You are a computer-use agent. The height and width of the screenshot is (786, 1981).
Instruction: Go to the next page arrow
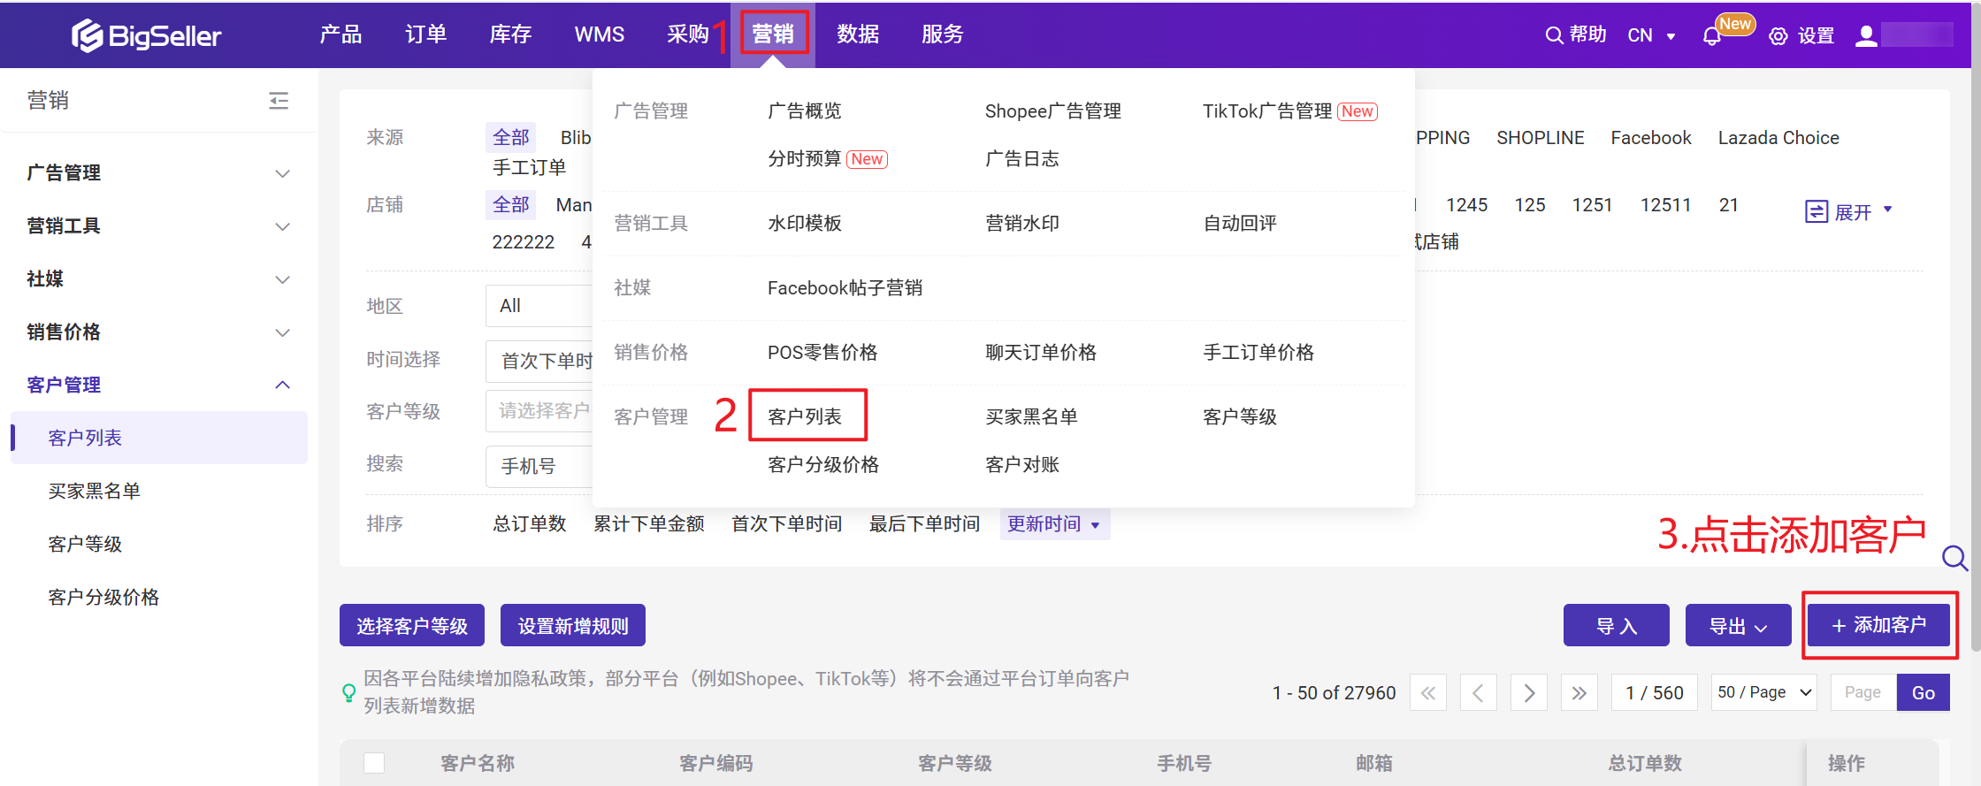(1528, 693)
